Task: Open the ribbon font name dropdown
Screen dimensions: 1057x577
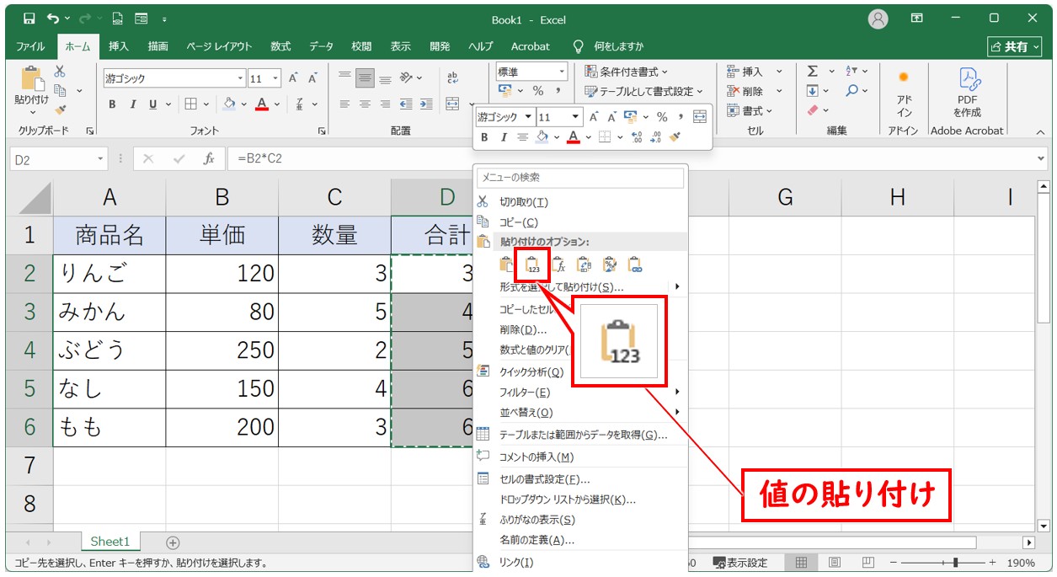Action: [240, 78]
